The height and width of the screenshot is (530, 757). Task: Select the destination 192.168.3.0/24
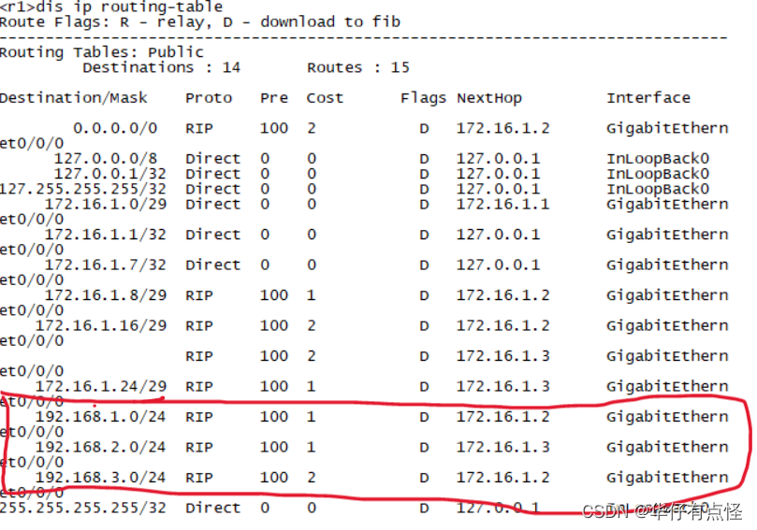(101, 478)
